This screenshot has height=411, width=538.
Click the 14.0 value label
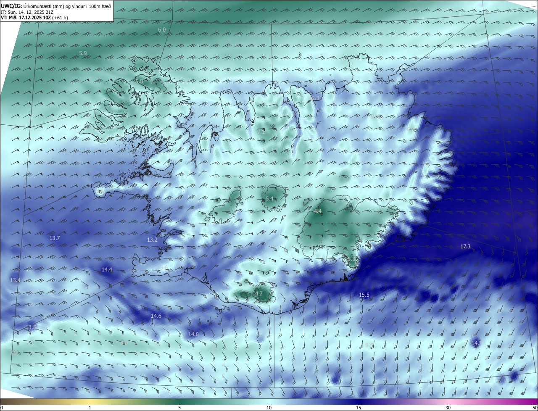point(193,334)
